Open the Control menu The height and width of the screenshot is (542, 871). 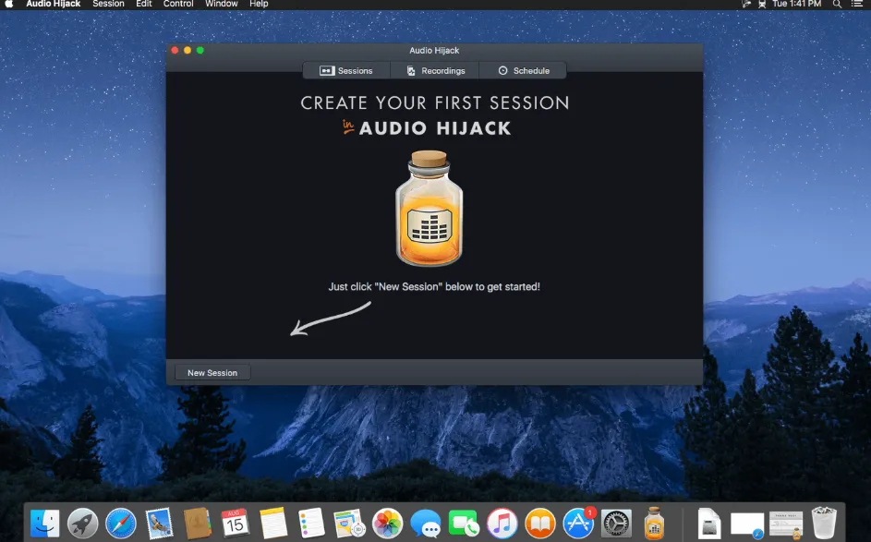click(x=178, y=4)
